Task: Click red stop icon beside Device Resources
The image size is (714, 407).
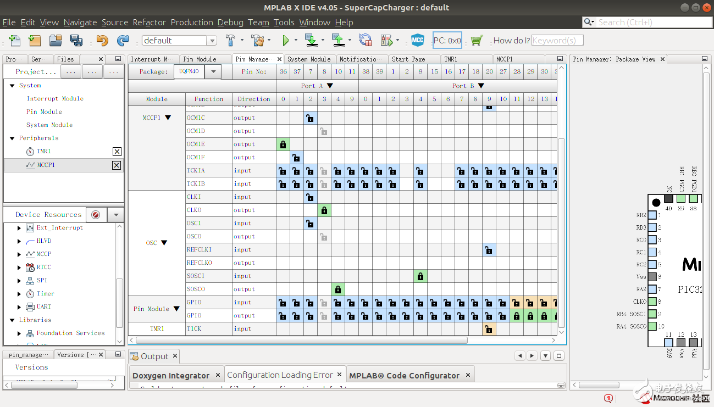Action: (x=95, y=215)
